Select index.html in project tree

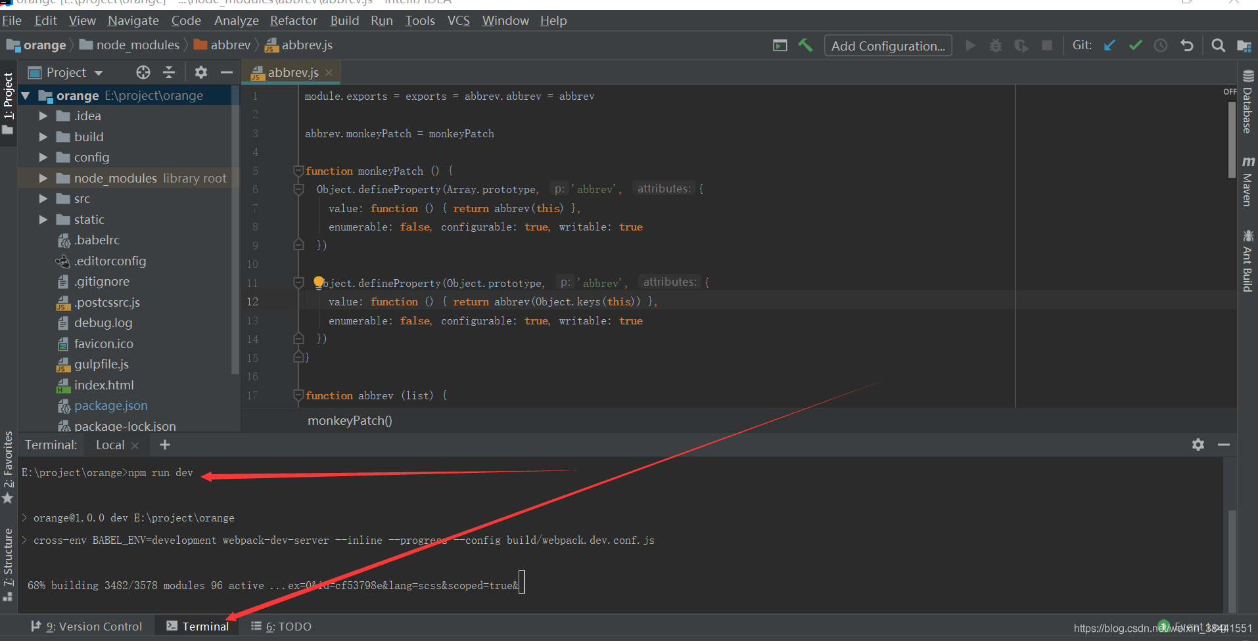coord(104,386)
